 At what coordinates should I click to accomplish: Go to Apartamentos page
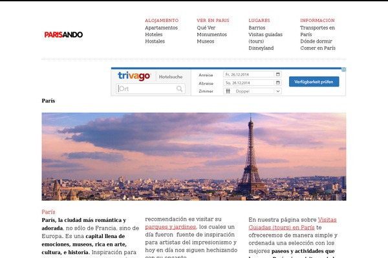pyautogui.click(x=161, y=28)
